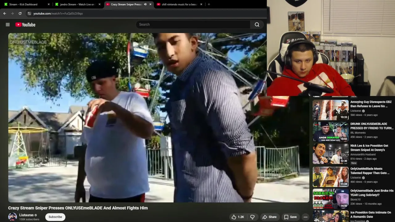Open title DRUNK ONLYUSEMEBLADE PRESSED BY FRIEND

click(372, 126)
